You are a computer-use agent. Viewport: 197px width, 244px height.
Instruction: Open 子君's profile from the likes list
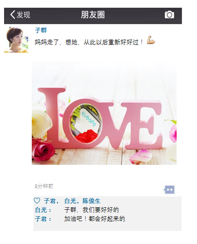(50, 201)
